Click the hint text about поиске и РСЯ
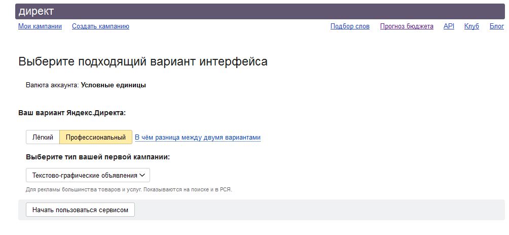 click(129, 190)
